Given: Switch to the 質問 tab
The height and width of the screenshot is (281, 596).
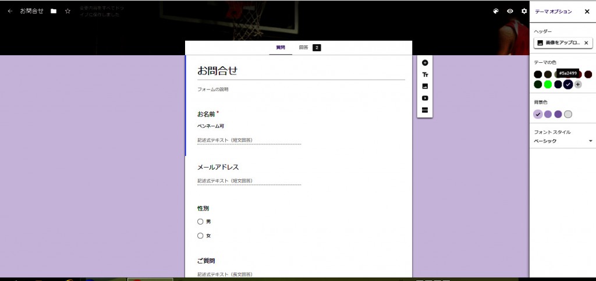Looking at the screenshot, I should coord(281,47).
